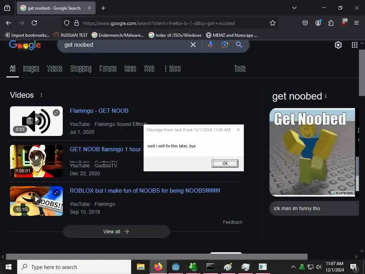Open Firefox account menu
This screenshot has width=365, height=274.
tap(318, 23)
